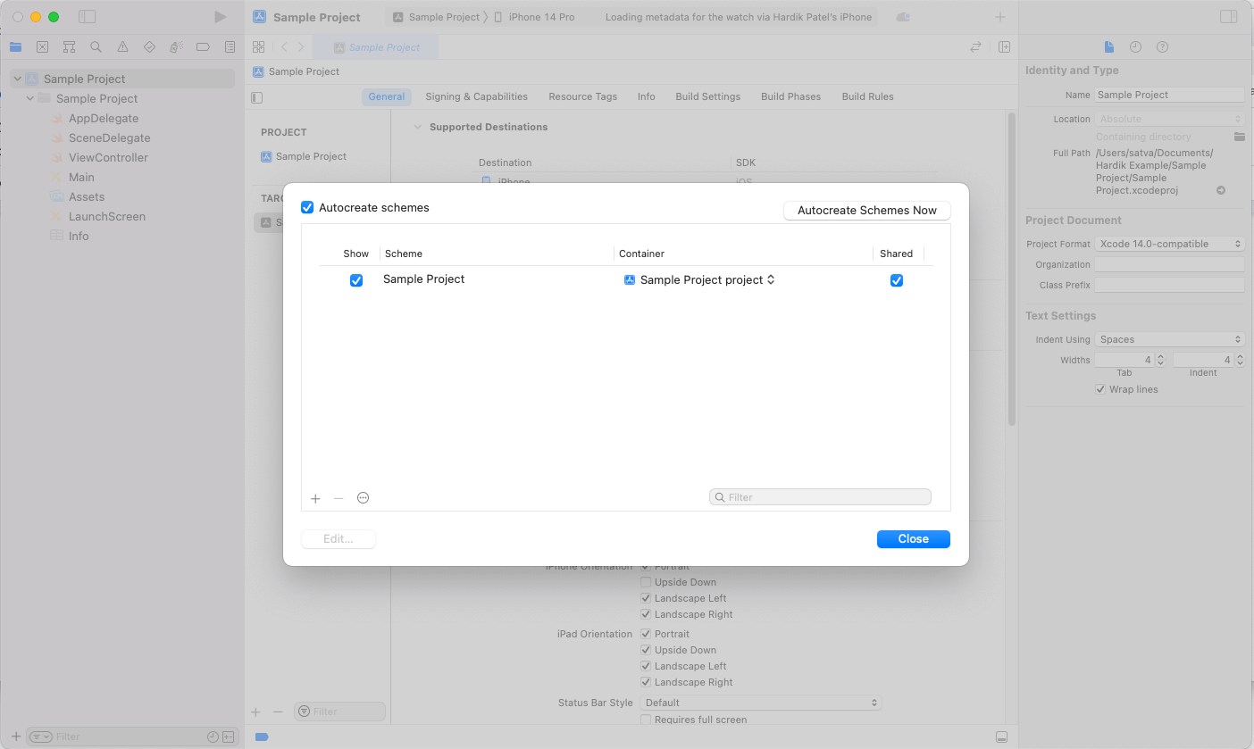Click the cloud status icon
Image resolution: width=1254 pixels, height=749 pixels.
tap(903, 17)
